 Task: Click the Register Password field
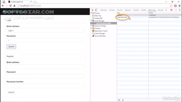click(x=45, y=76)
